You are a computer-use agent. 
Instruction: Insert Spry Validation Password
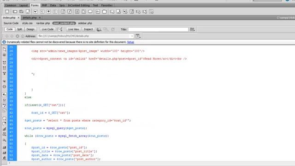click(138, 12)
